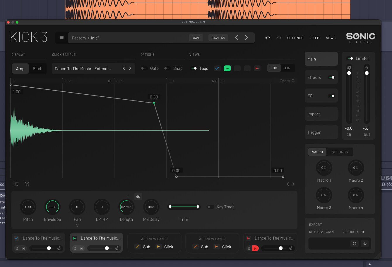
Task: Enable the Gate option toggle
Action: click(144, 68)
